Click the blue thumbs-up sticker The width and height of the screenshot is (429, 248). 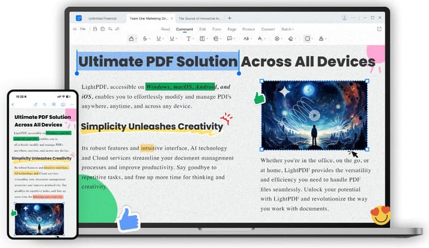pyautogui.click(x=129, y=219)
